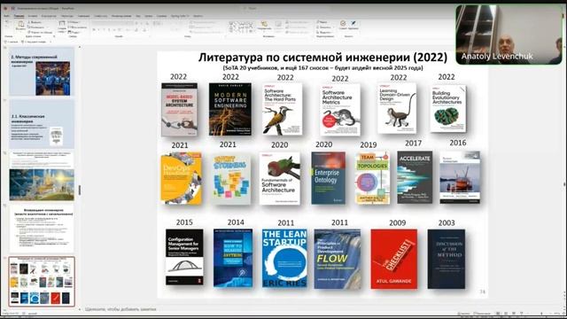Select the 2016 ship-cover book image
The image size is (567, 319).
coord(460,177)
